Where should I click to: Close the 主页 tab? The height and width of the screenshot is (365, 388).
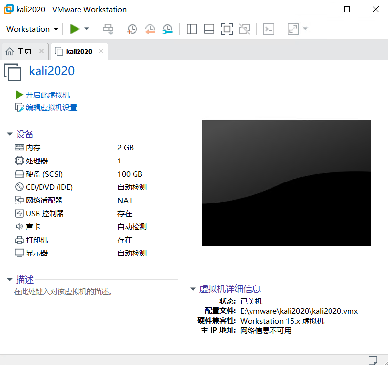pyautogui.click(x=41, y=51)
